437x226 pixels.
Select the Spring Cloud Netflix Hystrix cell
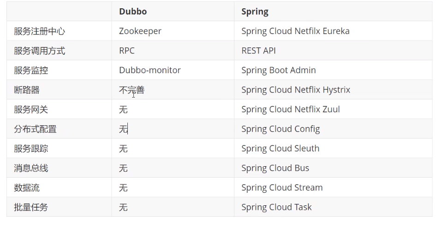click(x=295, y=90)
